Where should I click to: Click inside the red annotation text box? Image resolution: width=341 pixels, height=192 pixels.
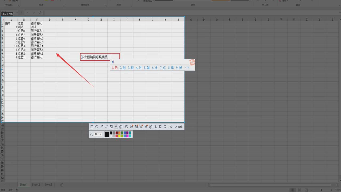[100, 57]
